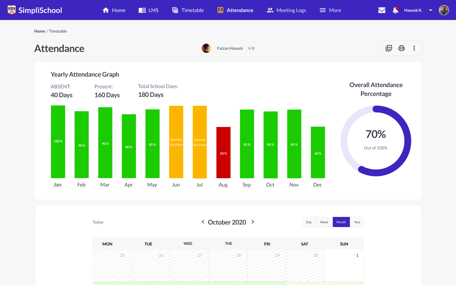Viewport: 456px width, 285px height.
Task: Click the V-B class label
Action: 251,48
